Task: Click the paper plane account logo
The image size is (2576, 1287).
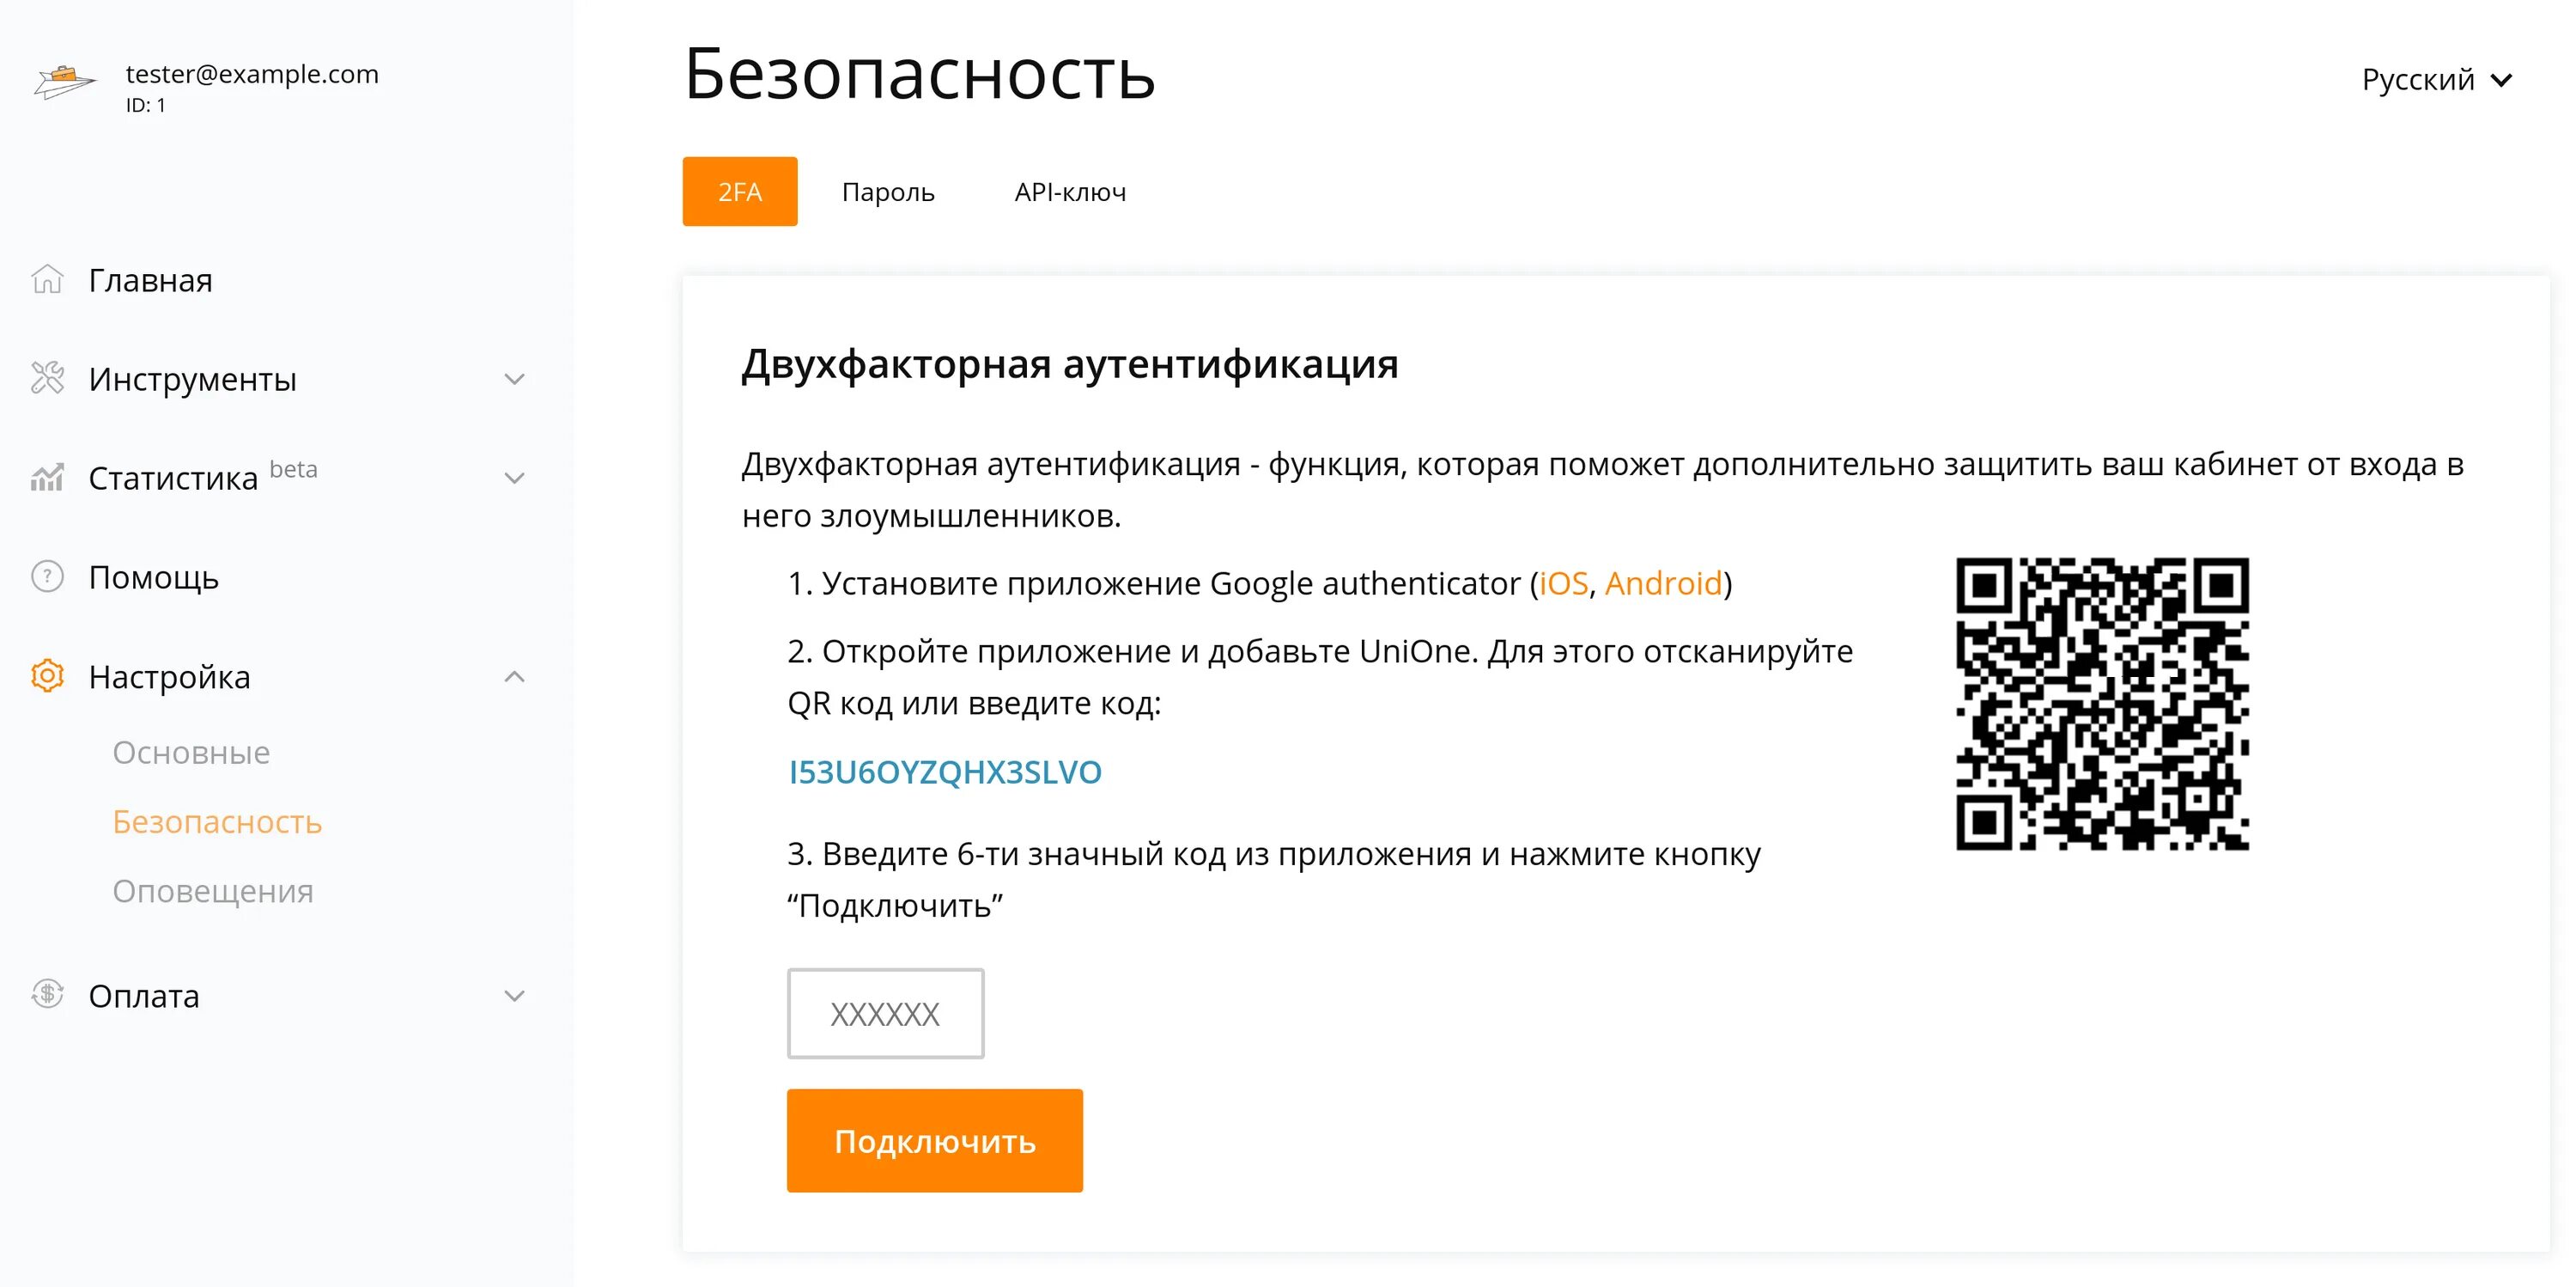Action: 65,82
